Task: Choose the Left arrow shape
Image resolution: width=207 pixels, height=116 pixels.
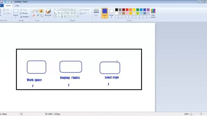Action: [71, 13]
